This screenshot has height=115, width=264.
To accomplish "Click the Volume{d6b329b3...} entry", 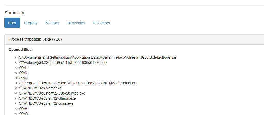I will point(63,62).
